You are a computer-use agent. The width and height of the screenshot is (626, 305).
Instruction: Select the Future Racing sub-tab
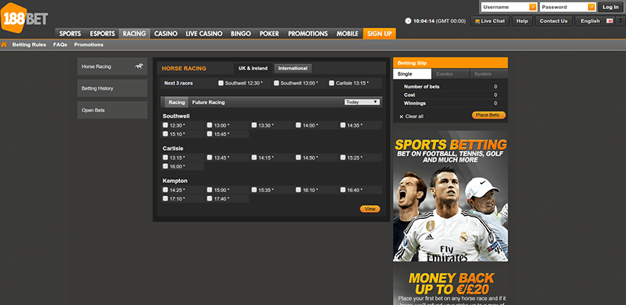208,102
